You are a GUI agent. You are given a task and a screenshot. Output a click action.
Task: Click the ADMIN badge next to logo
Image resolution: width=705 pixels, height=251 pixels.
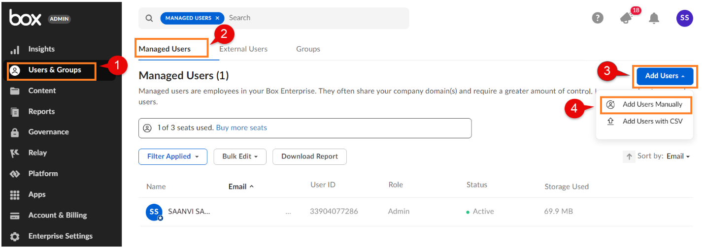[59, 19]
